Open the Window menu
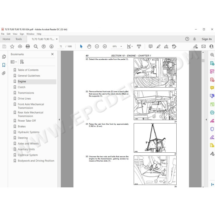The width and height of the screenshot is (215, 215). (30, 34)
